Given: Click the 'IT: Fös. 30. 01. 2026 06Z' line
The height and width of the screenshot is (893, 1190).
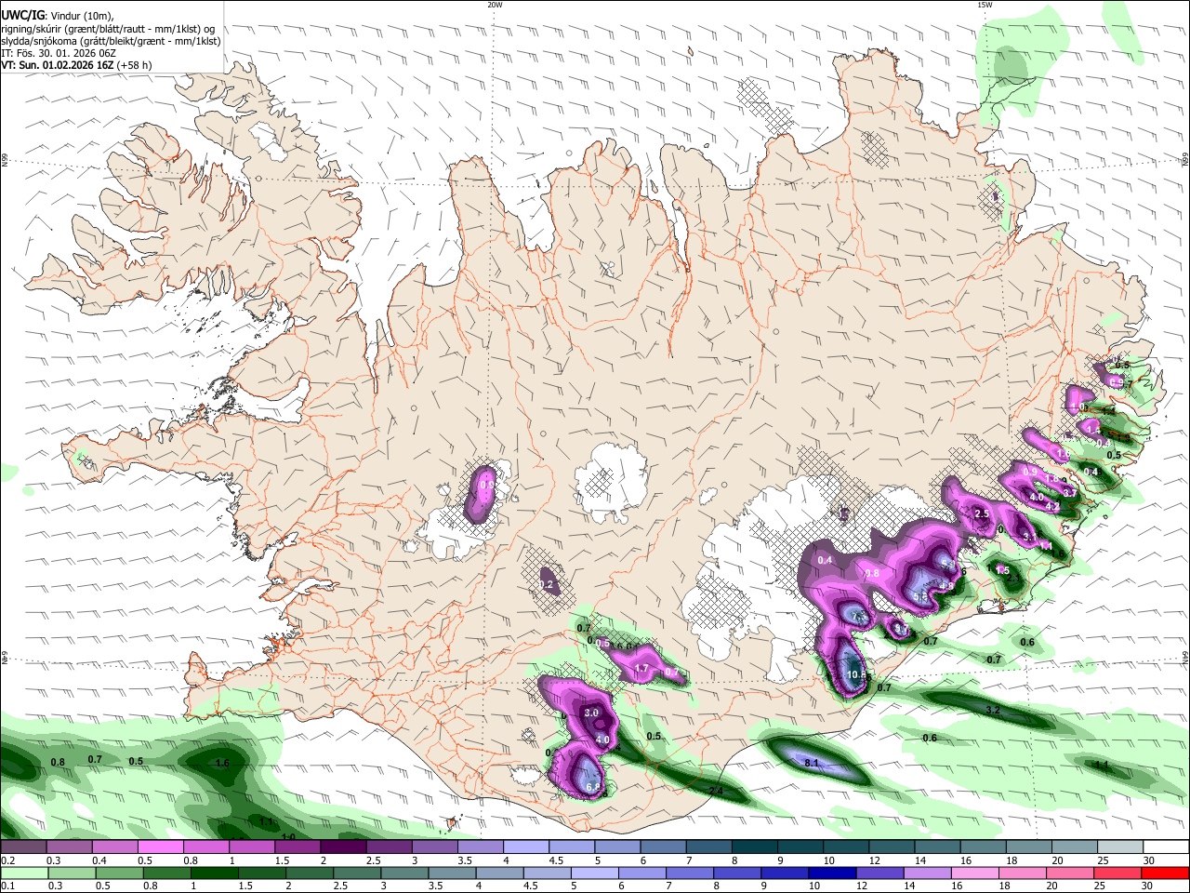Looking at the screenshot, I should [58, 53].
